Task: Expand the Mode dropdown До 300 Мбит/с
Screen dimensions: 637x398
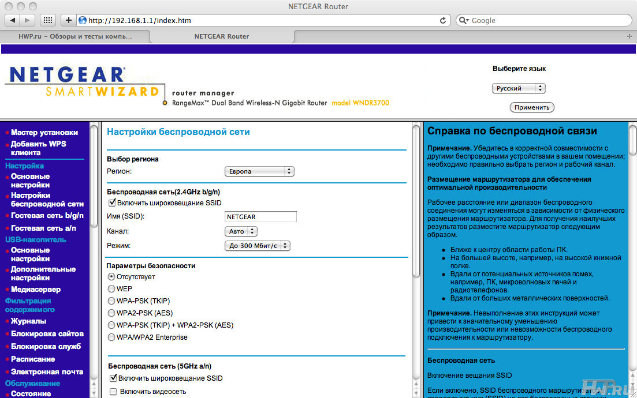Action: [257, 246]
